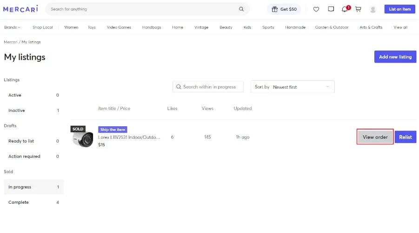Click the Relist button
Viewport: 419px width, 233px height.
point(406,137)
